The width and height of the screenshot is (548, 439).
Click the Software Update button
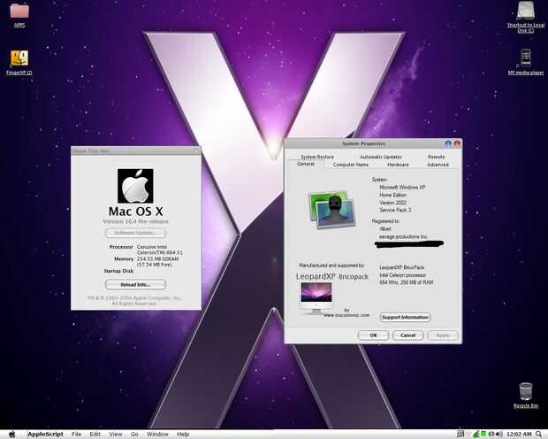click(x=135, y=233)
